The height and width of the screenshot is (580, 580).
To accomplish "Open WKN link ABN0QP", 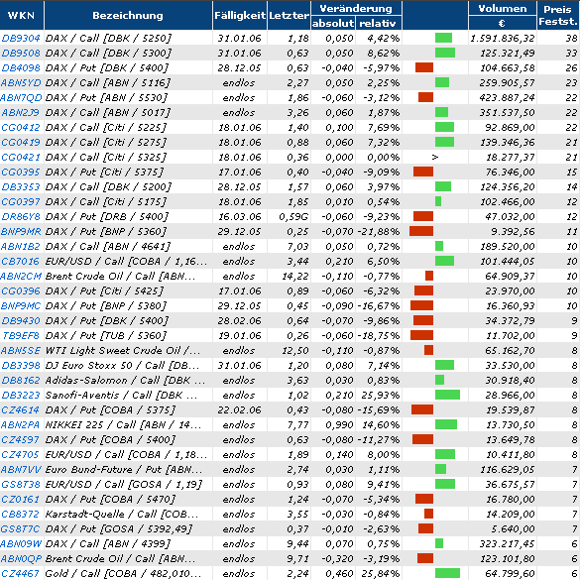I will 21,558.
